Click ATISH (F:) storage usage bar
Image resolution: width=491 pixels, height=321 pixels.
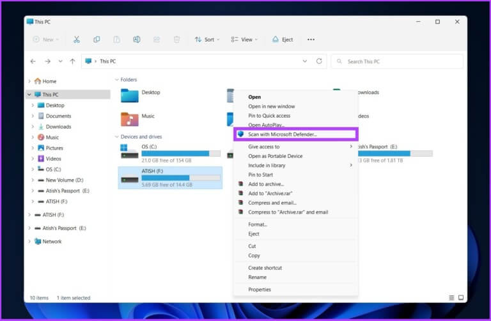click(181, 178)
